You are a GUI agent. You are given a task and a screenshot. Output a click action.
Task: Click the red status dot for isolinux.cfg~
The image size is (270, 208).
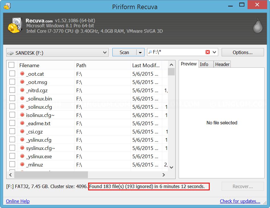coord(22,115)
